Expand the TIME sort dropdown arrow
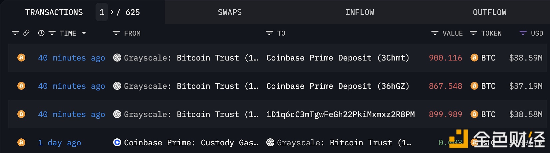Viewport: 550px width, 153px height. (84, 33)
